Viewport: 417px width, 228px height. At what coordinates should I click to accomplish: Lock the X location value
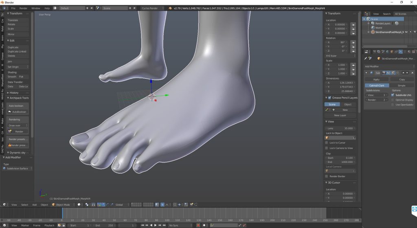[x=353, y=24]
